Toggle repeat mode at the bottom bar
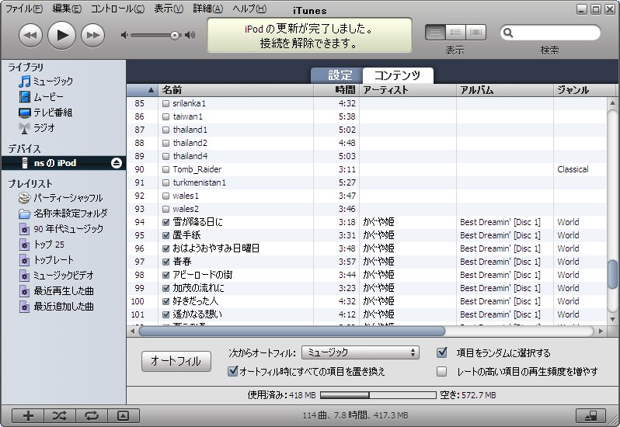The width and height of the screenshot is (620, 427). (92, 415)
